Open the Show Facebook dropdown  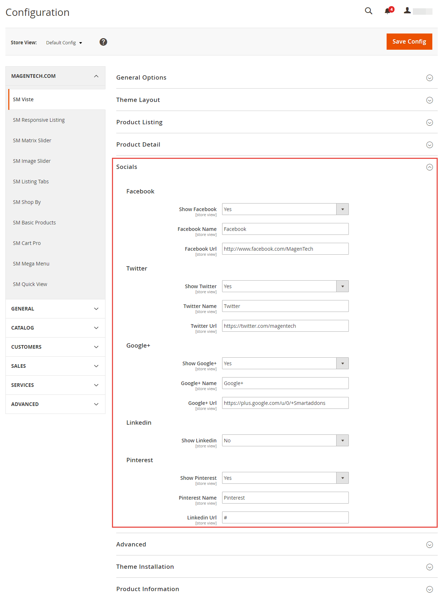285,209
